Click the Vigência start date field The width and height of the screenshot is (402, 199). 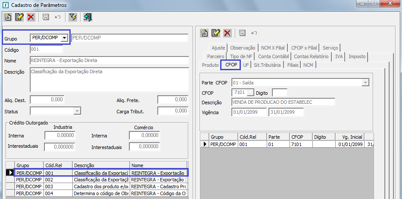[249, 112]
